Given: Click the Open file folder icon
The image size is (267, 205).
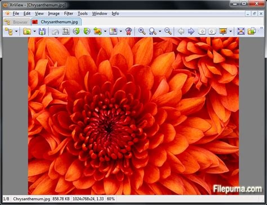Looking at the screenshot, I should pos(27,31).
